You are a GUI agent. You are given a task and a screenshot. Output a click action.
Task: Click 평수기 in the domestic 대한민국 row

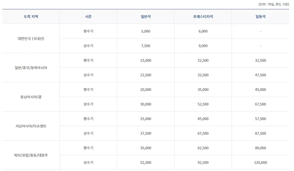pos(88,31)
